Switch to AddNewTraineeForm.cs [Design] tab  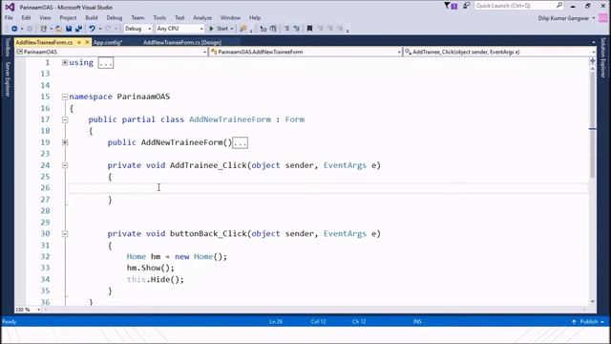coord(182,42)
